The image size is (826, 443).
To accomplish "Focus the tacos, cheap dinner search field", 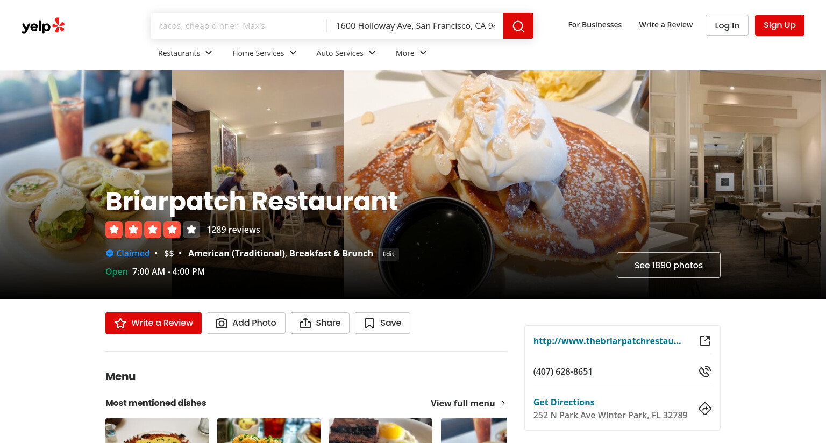I will tap(239, 26).
